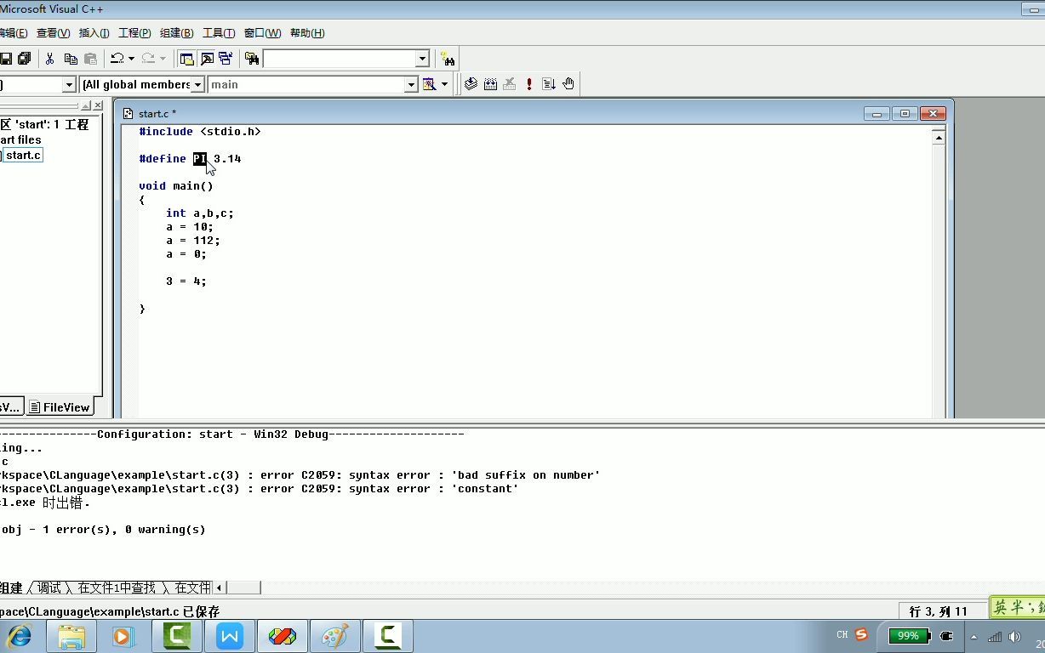Open the 组建(B) menu
The width and height of the screenshot is (1045, 653).
tap(176, 33)
